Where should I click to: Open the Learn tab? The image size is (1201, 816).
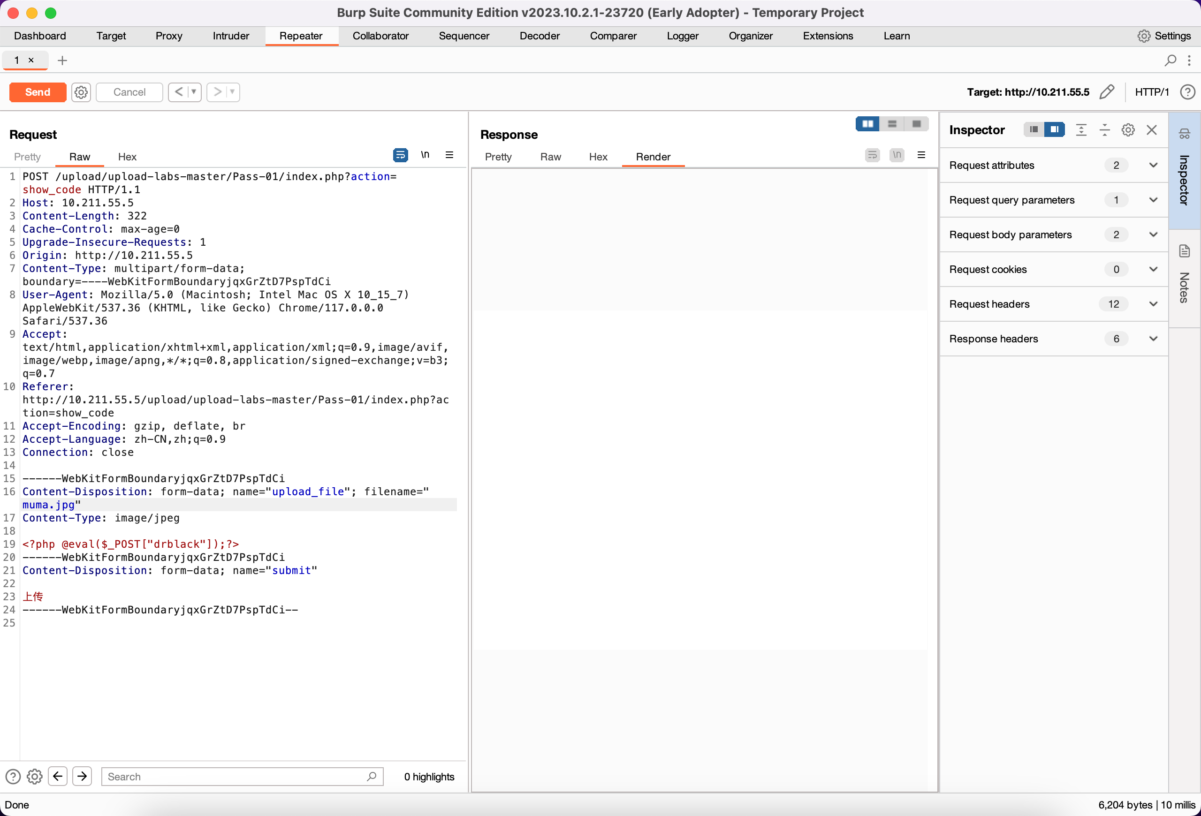pyautogui.click(x=896, y=36)
